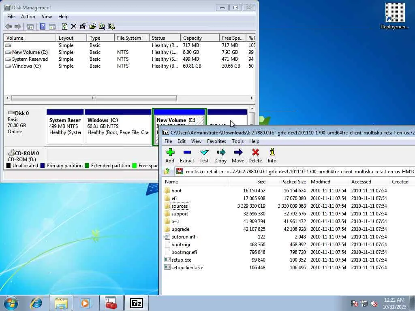
Task: Click the Test button in 7-Zip toolbar
Action: tap(204, 155)
